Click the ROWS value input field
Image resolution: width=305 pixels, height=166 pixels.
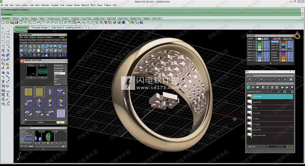60,122
